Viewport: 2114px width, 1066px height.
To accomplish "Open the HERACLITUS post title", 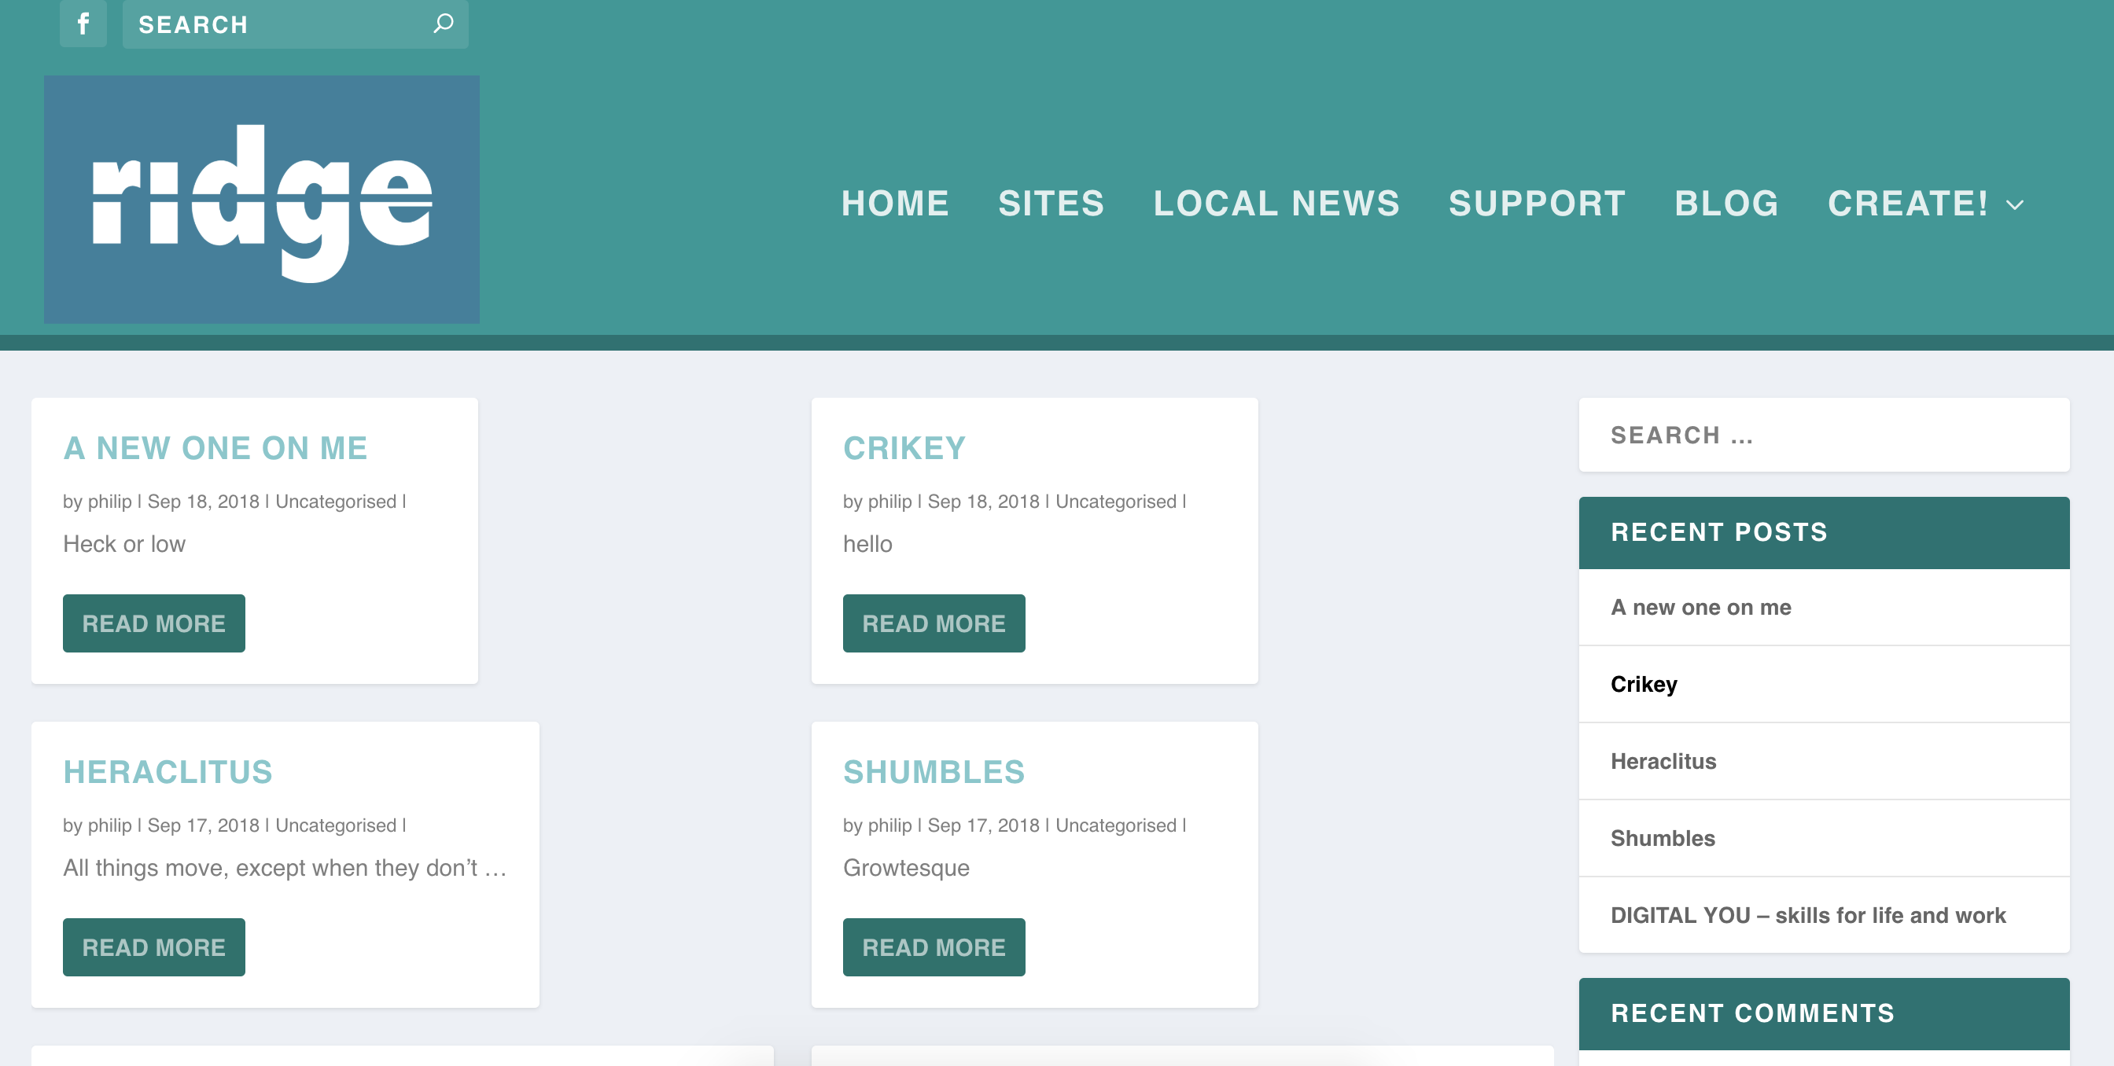I will click(x=168, y=772).
